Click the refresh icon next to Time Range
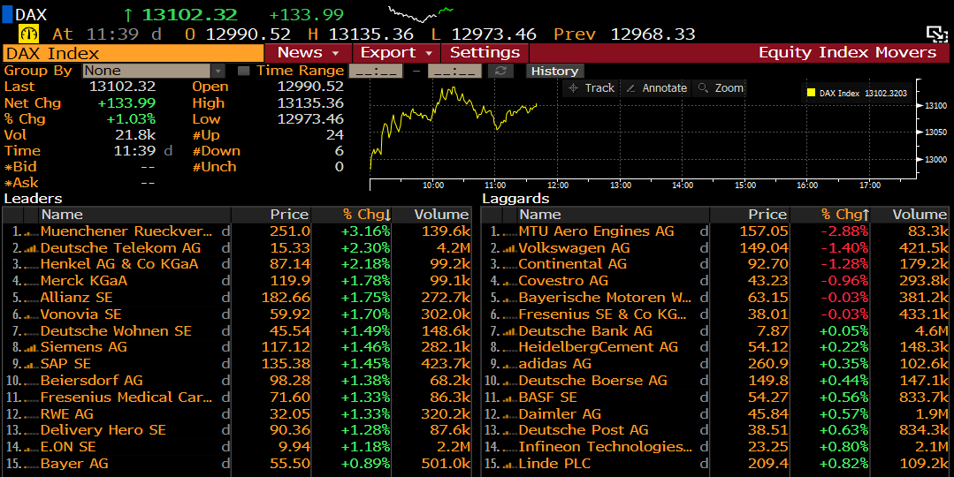954x477 pixels. 500,71
